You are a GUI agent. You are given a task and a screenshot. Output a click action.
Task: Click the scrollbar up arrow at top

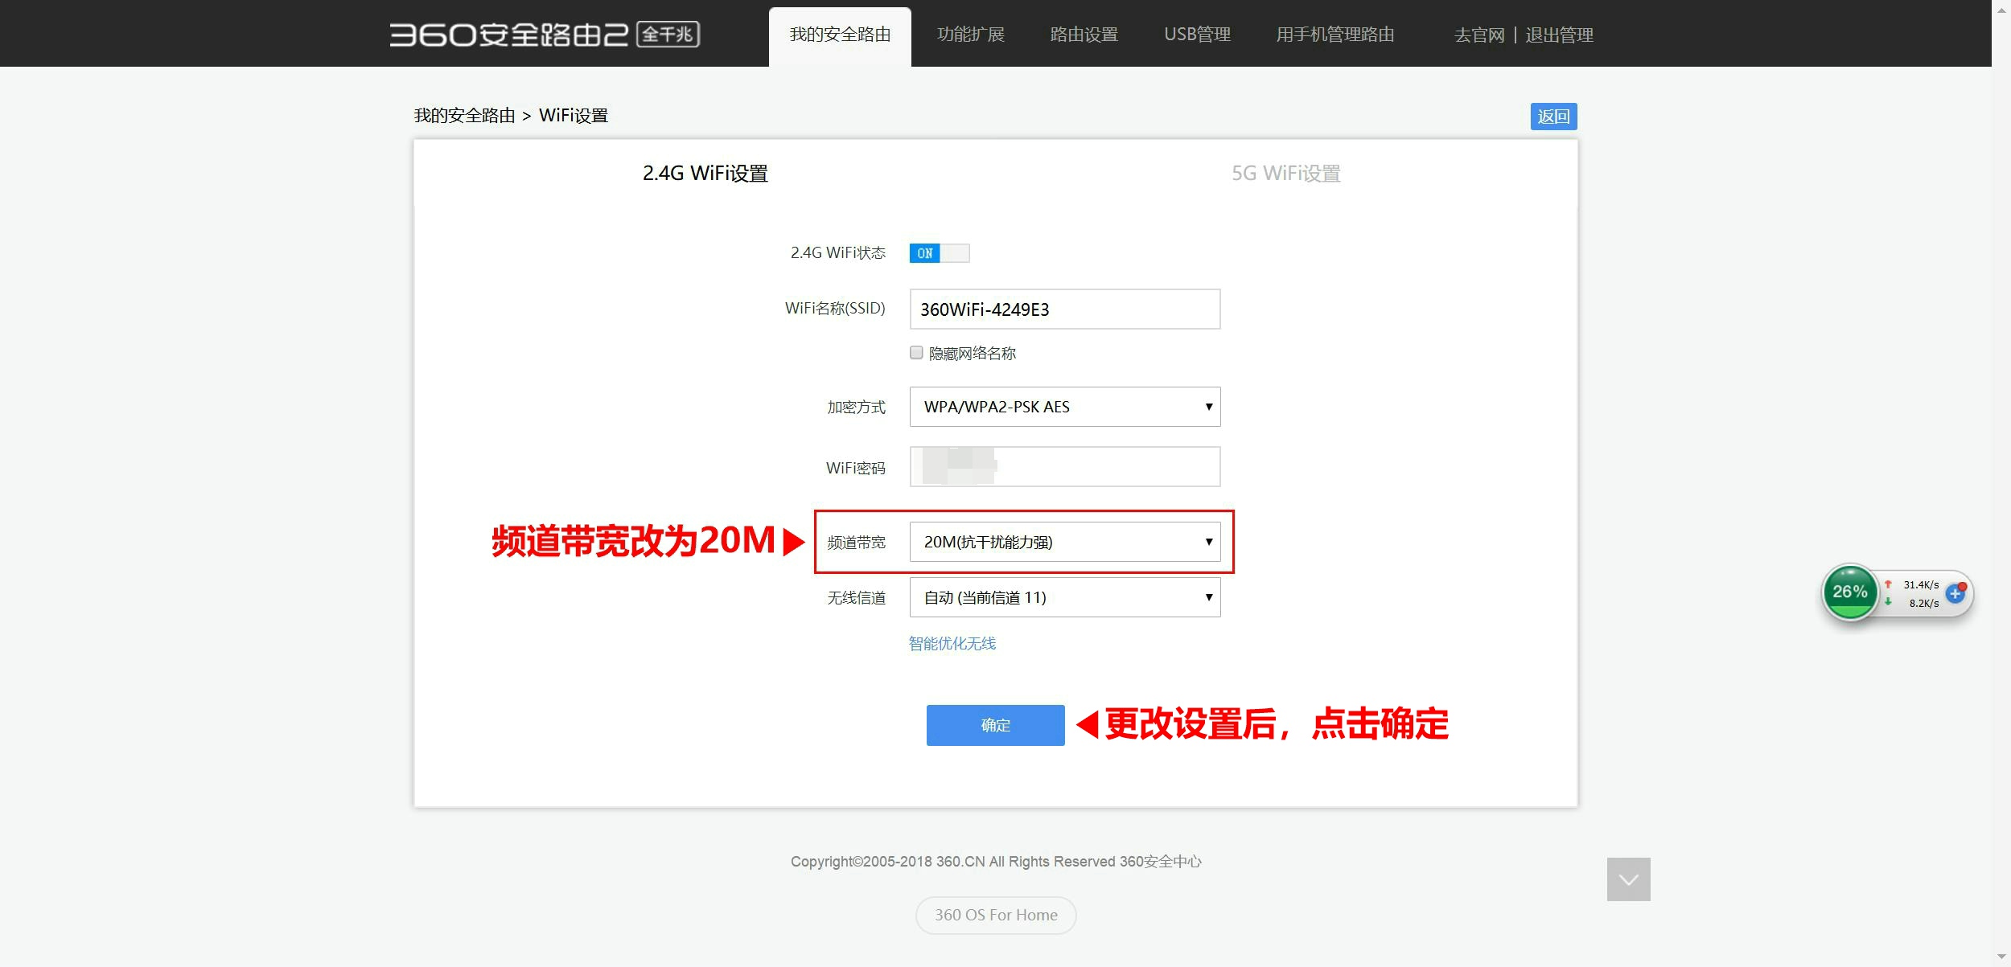(2001, 10)
